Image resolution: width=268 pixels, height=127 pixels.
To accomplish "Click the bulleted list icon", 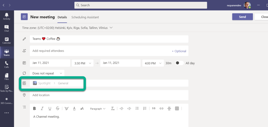I will [x=137, y=108].
